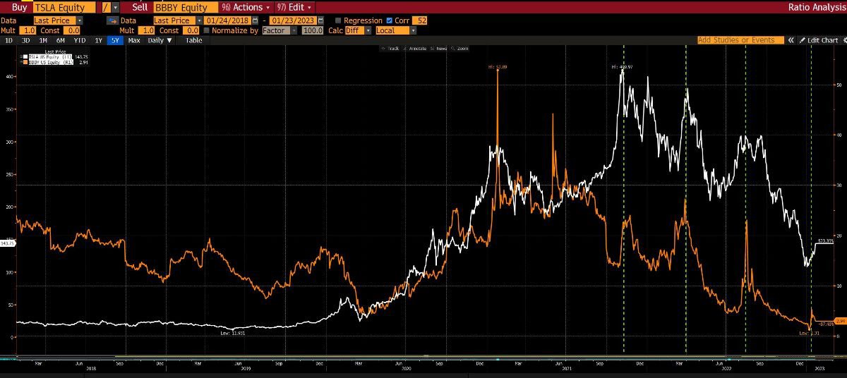Select the Max range tab
This screenshot has width=847, height=378.
coord(134,40)
